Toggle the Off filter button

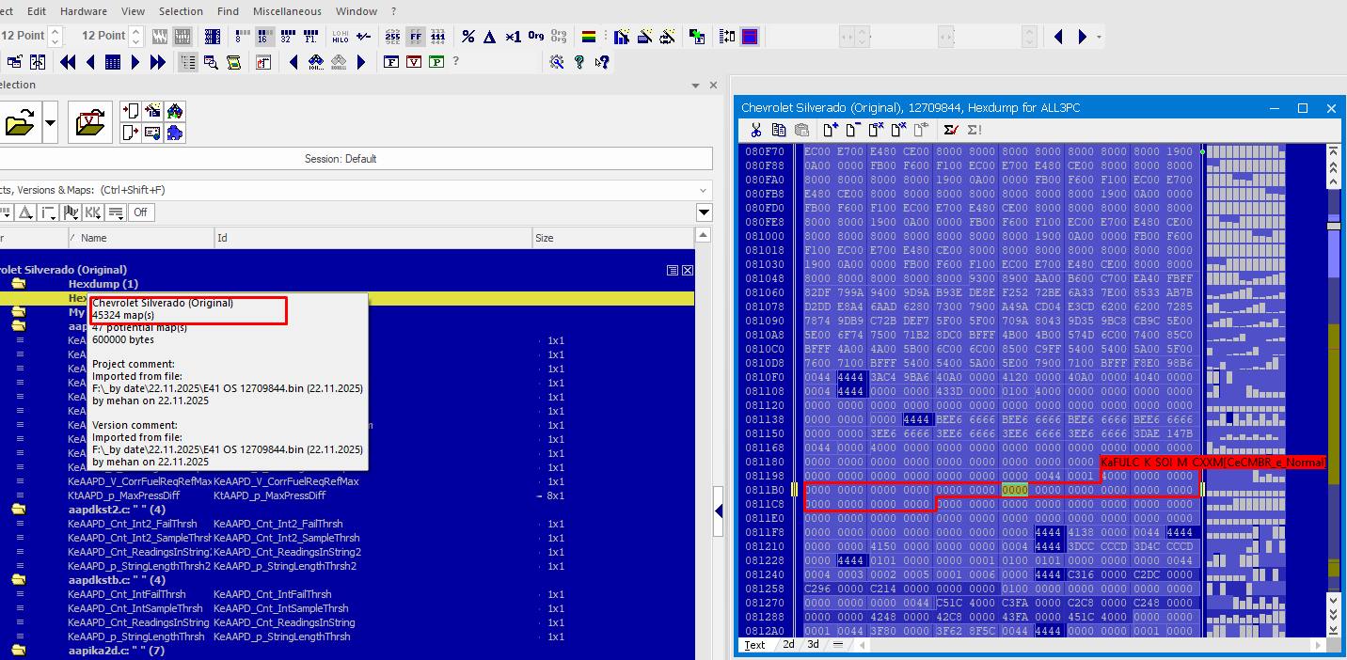140,212
